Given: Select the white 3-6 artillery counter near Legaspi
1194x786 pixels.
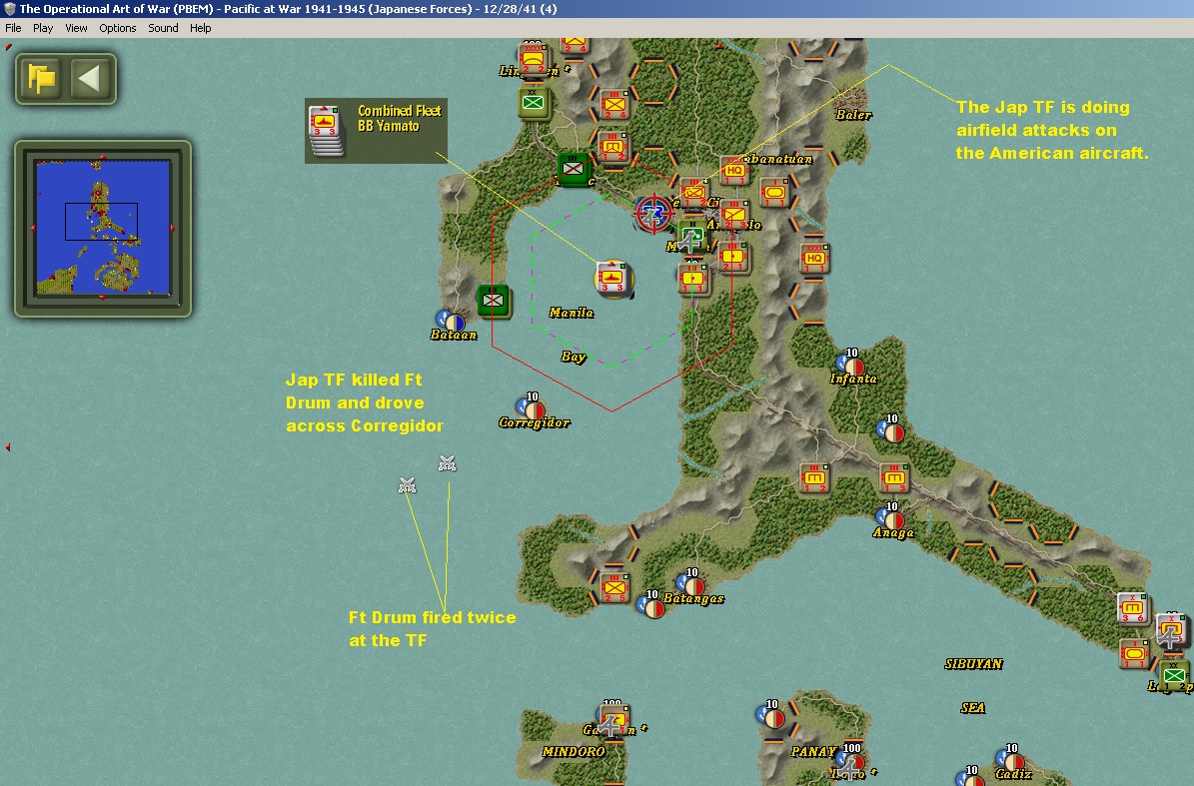Looking at the screenshot, I should click(1132, 608).
